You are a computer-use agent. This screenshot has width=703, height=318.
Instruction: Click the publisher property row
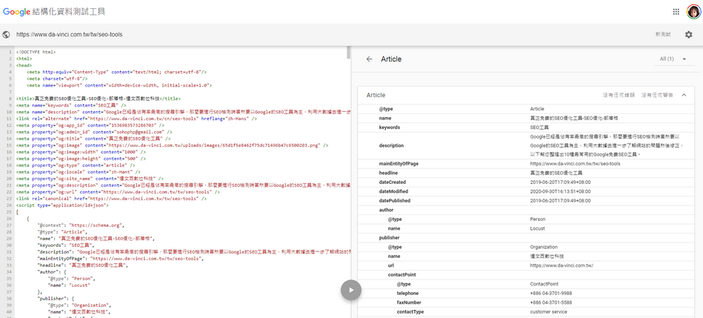pyautogui.click(x=525, y=238)
